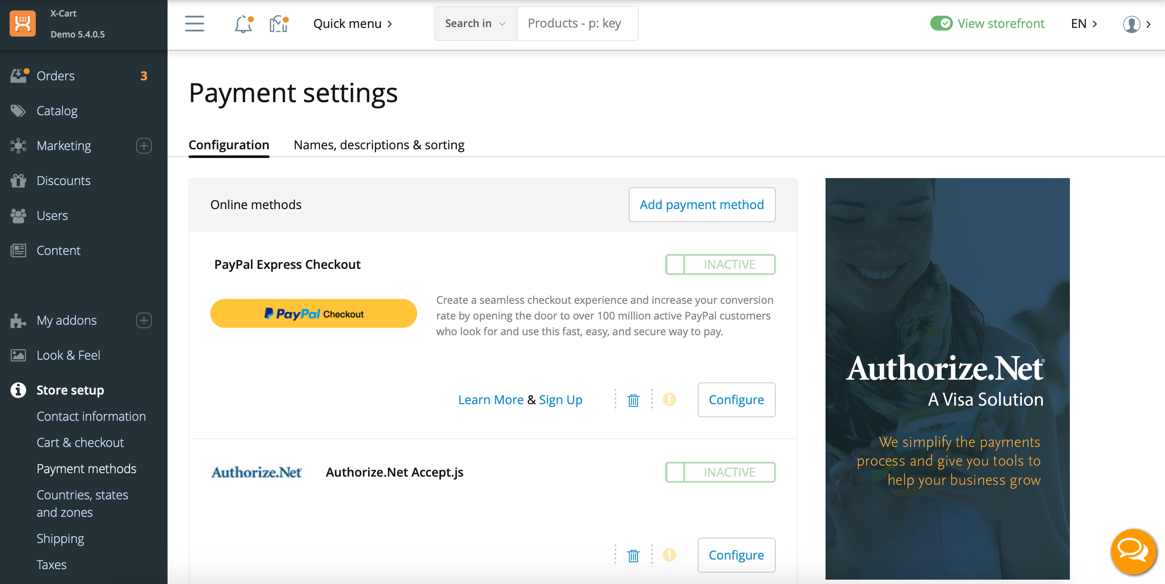This screenshot has width=1165, height=584.
Task: Open the notifications bell icon
Action: click(243, 24)
